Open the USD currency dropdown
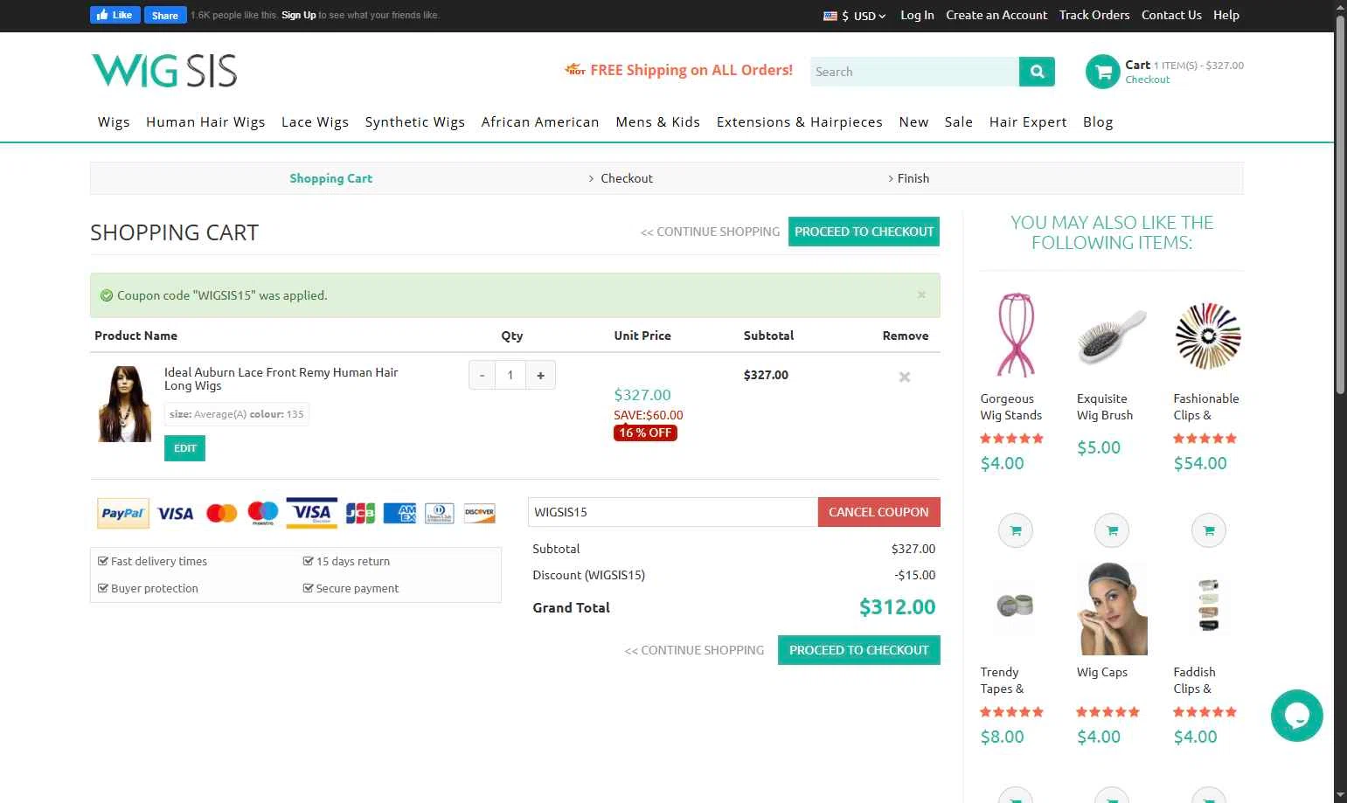Viewport: 1347px width, 803px height. [x=854, y=16]
